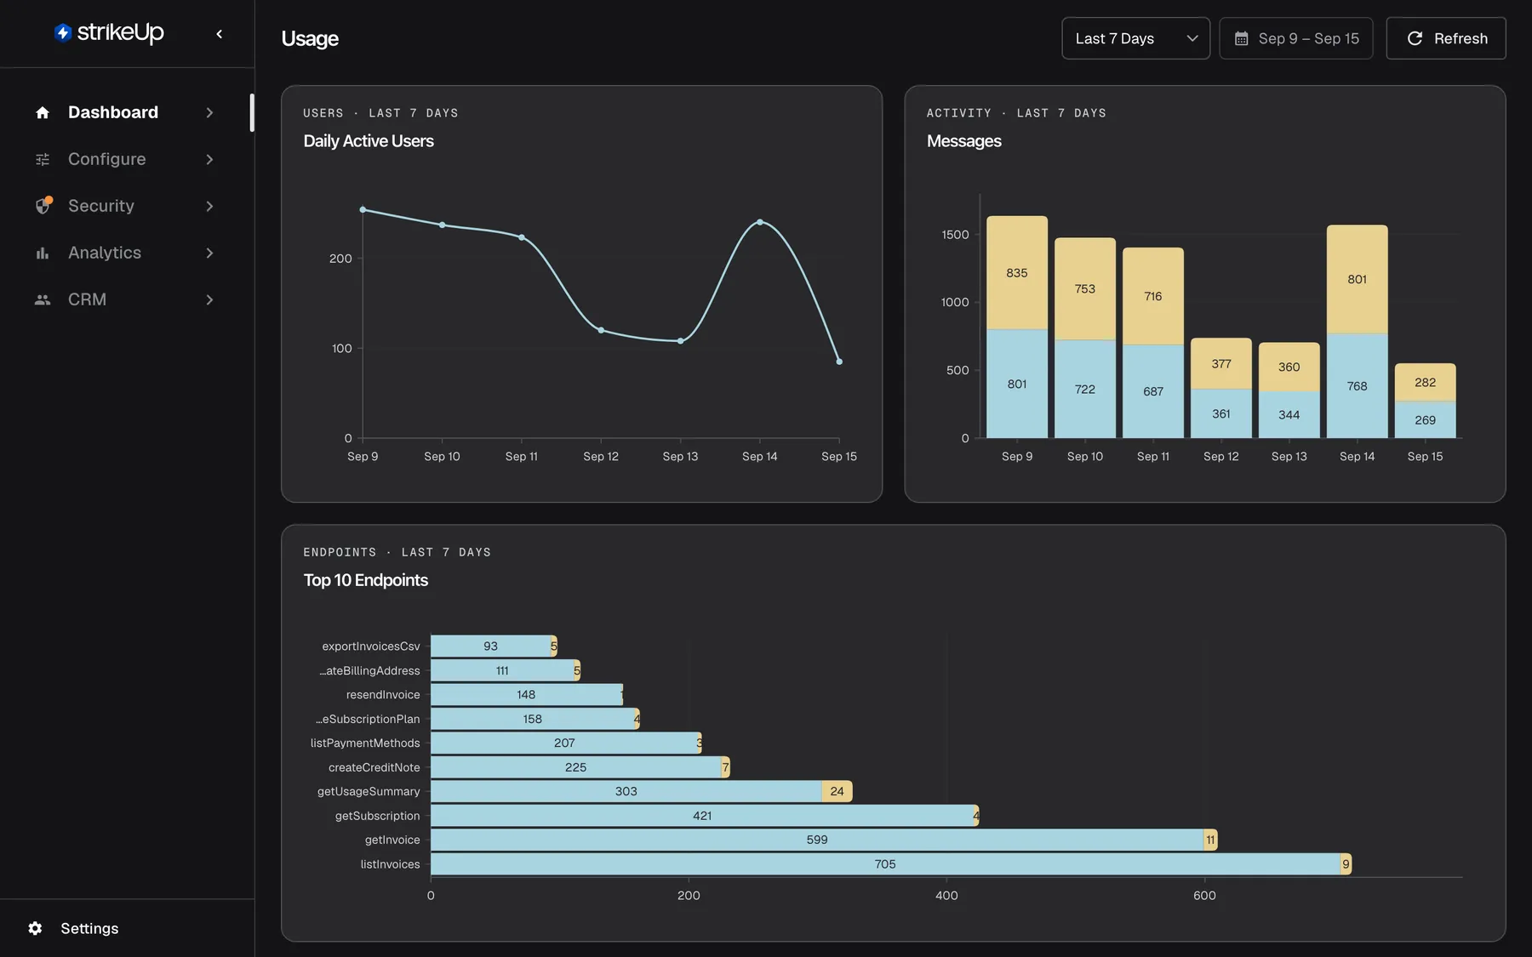Click the listInvoices bar showing 705

pos(885,864)
